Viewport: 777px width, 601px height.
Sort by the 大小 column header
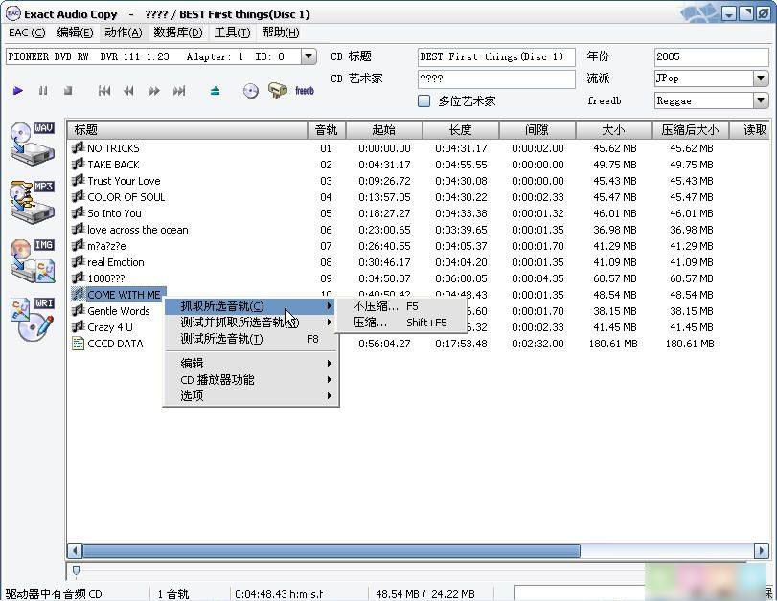point(613,130)
